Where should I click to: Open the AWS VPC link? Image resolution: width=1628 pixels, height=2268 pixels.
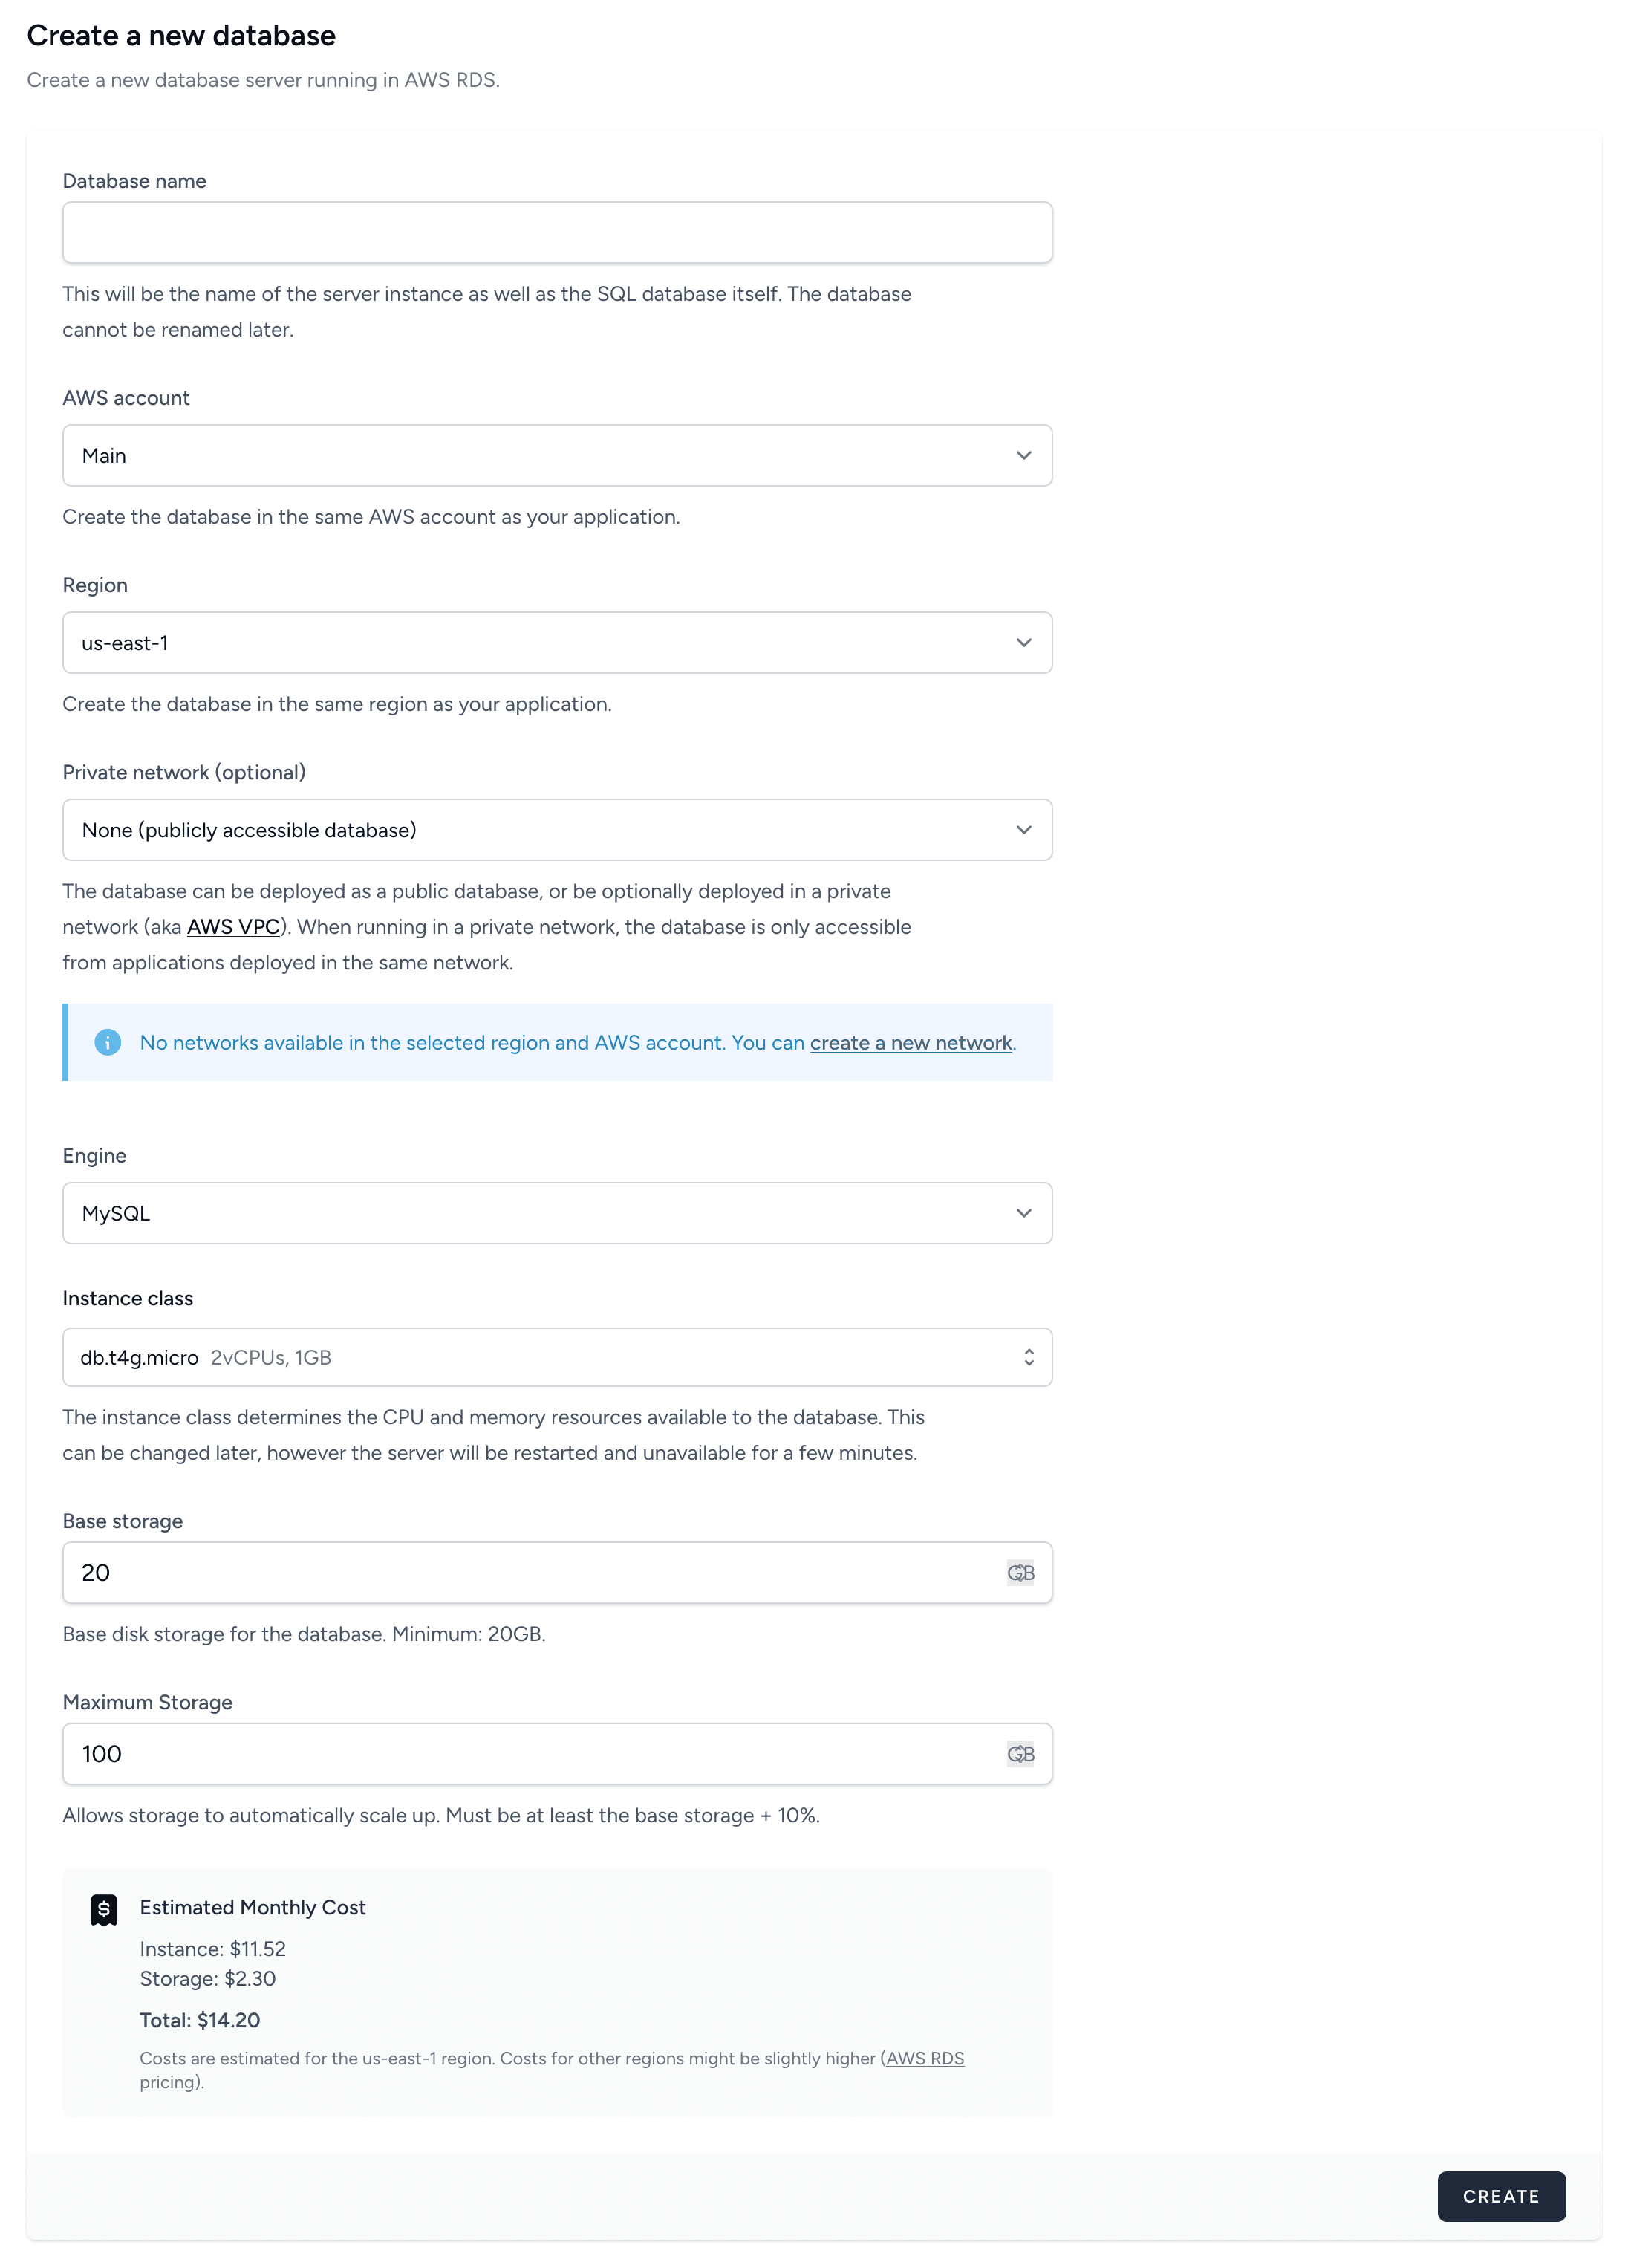point(233,927)
